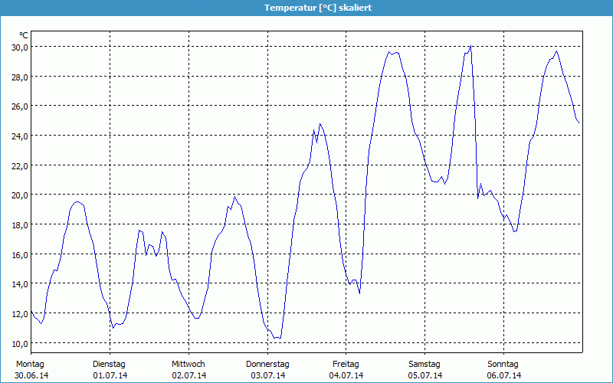
Task: Select the 16,0 y-axis label
Action: point(19,254)
